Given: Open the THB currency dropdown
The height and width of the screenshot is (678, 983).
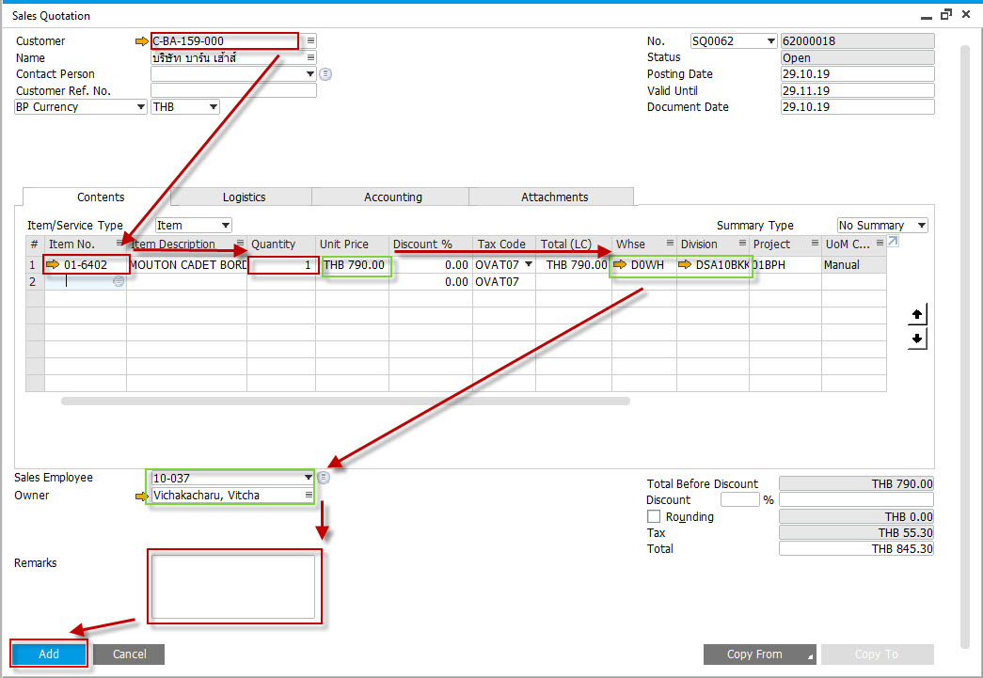Looking at the screenshot, I should coord(214,107).
